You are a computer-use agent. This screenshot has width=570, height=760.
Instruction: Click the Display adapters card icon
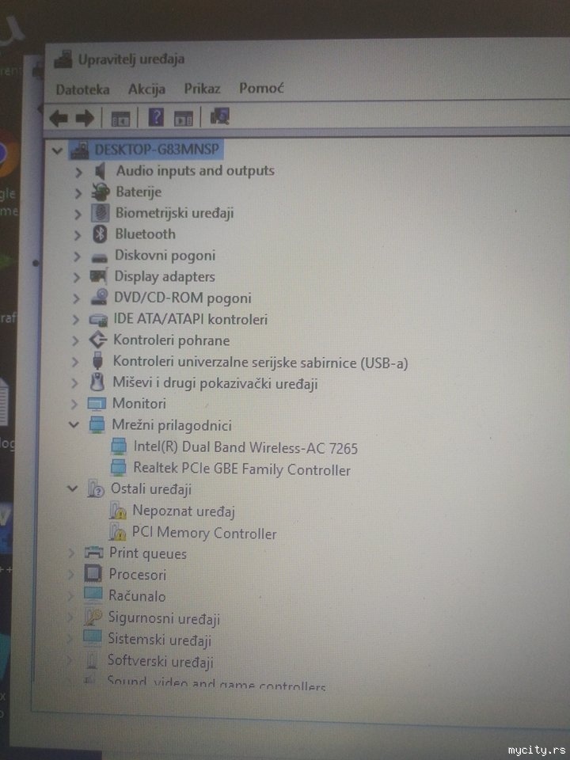coord(99,277)
